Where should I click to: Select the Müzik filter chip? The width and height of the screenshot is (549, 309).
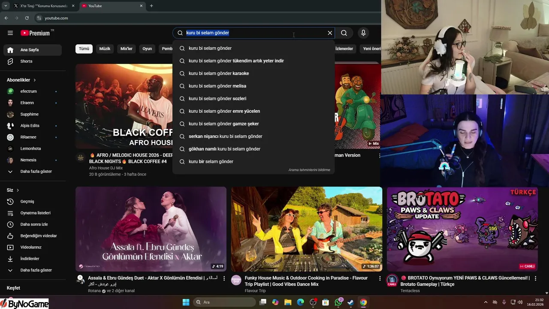105,49
